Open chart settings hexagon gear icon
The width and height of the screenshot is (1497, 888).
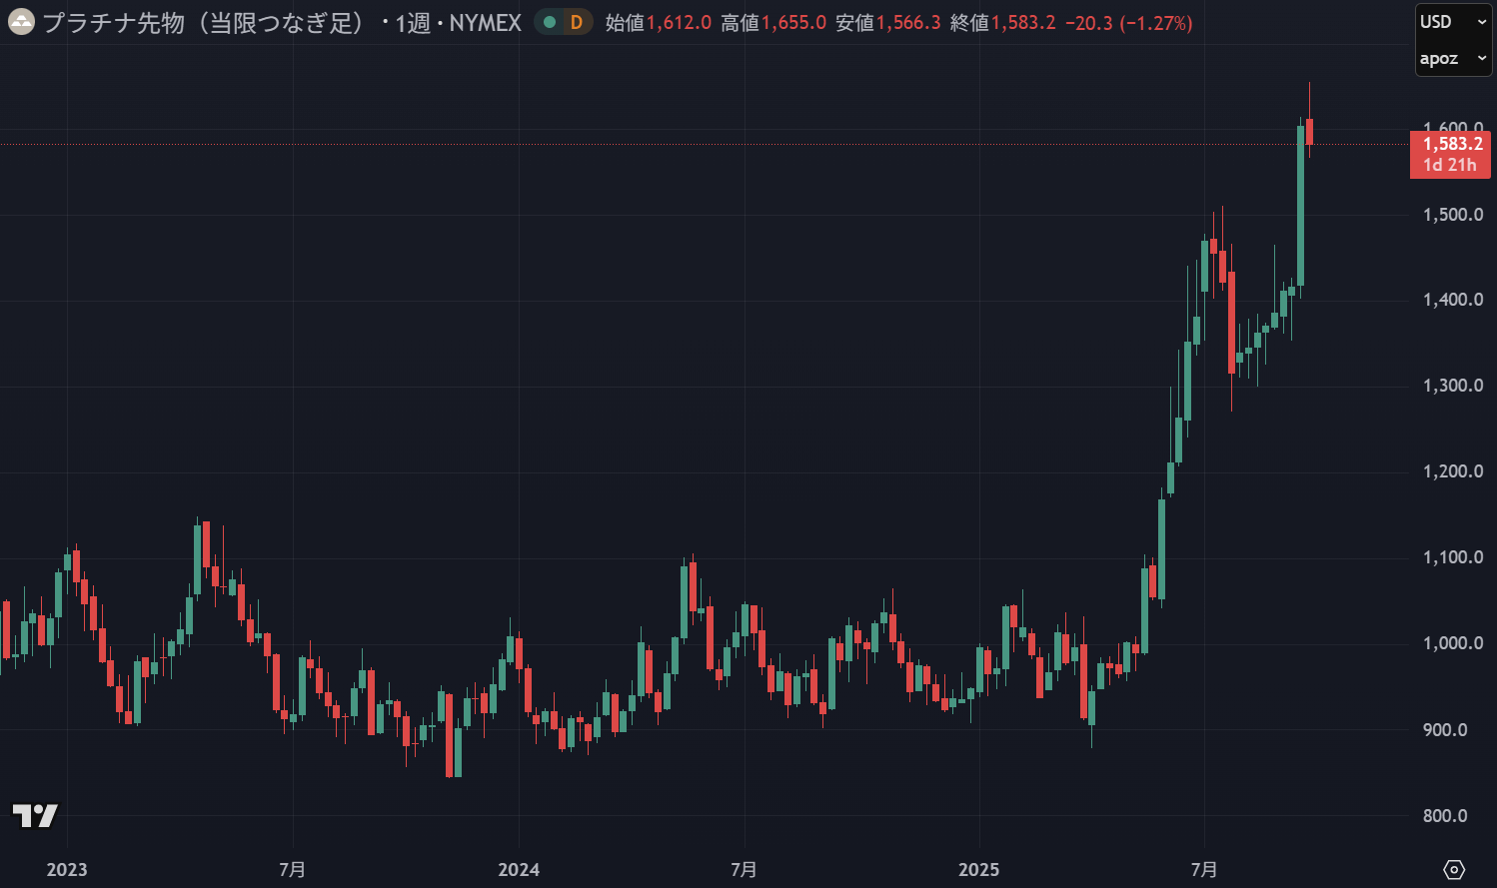pos(1454,869)
